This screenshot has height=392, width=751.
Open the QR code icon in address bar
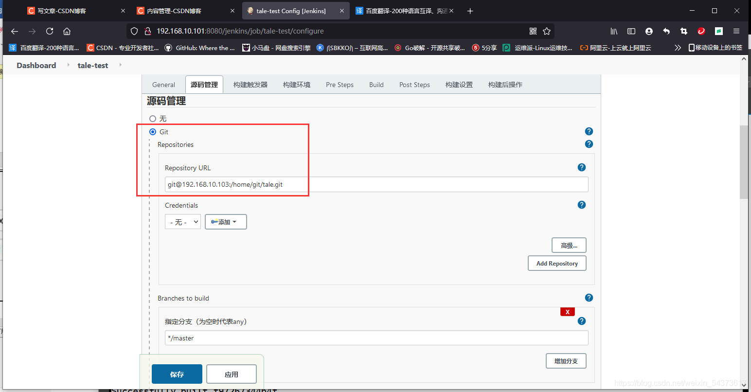coord(533,31)
